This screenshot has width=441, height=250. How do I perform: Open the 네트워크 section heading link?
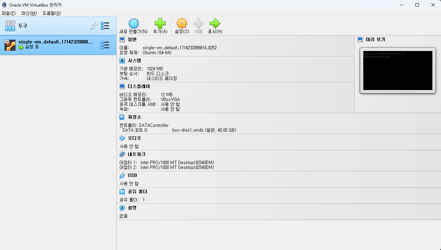click(137, 154)
